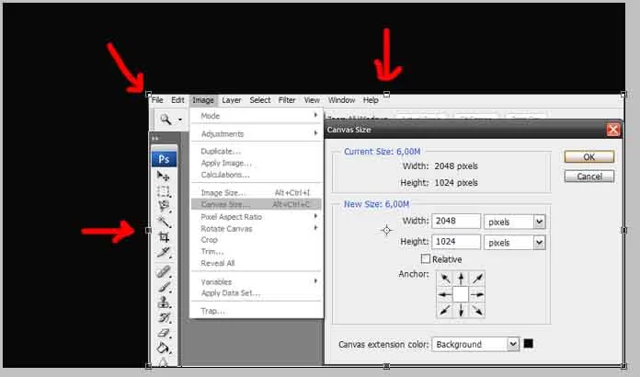Select the Healing Brush tool
The height and width of the screenshot is (377, 640).
164,272
